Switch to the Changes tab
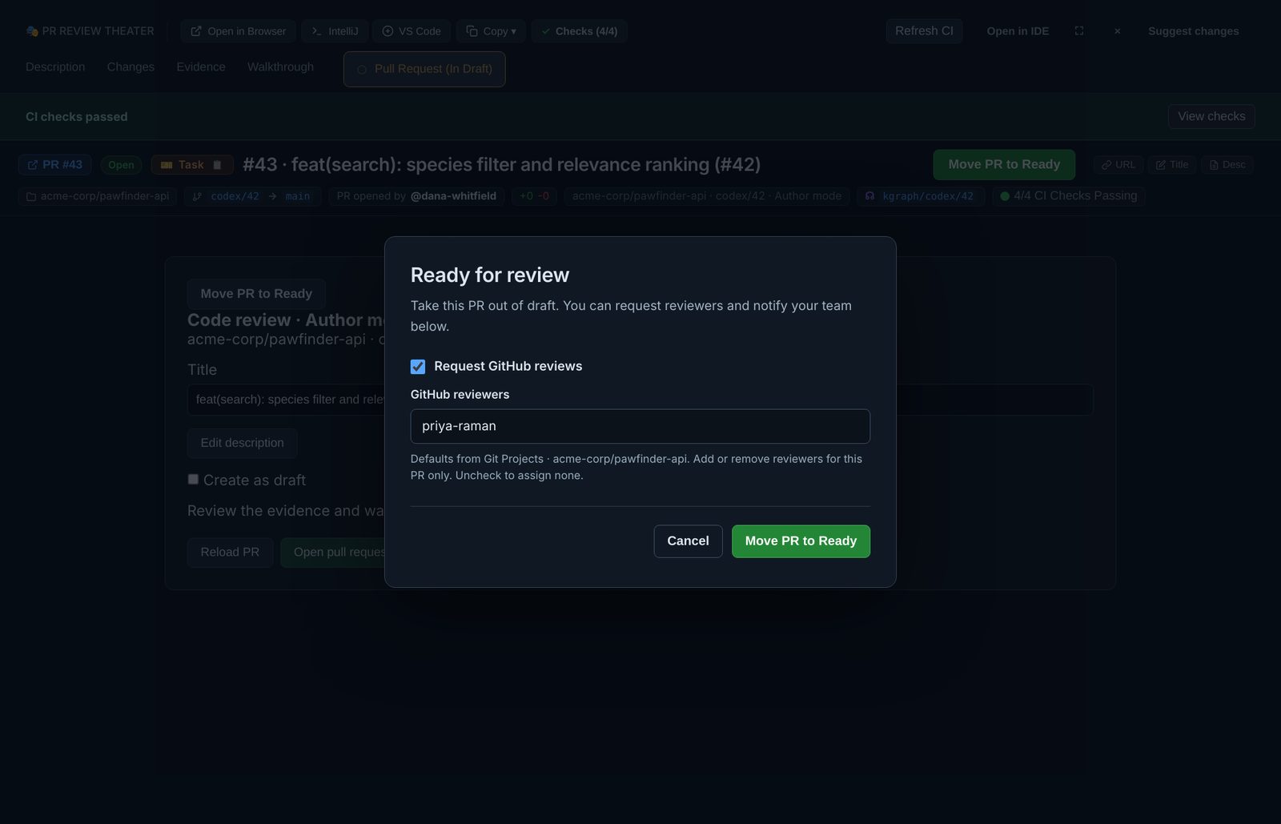This screenshot has height=824, width=1281. click(x=131, y=67)
